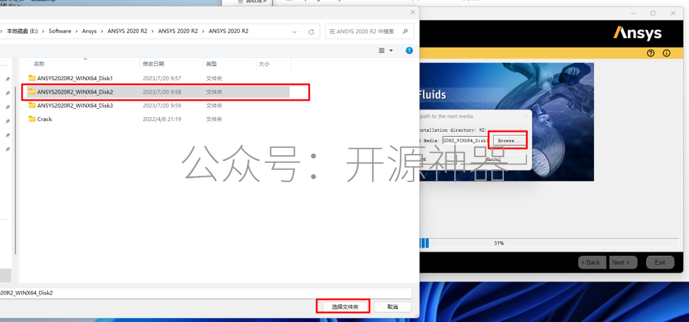Click the Disk2 row type 文件夹
The image size is (689, 322).
click(214, 92)
